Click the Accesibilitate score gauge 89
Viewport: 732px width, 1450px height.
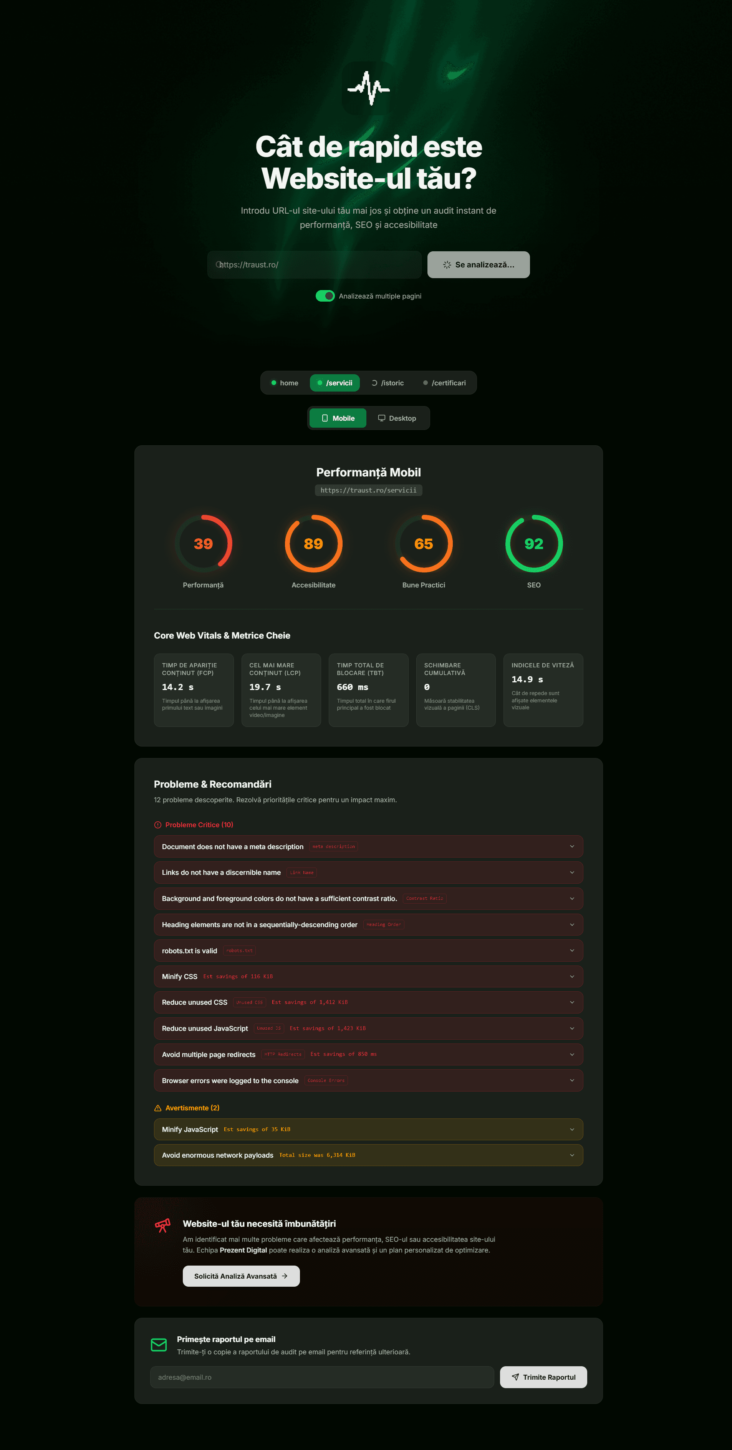pyautogui.click(x=313, y=543)
